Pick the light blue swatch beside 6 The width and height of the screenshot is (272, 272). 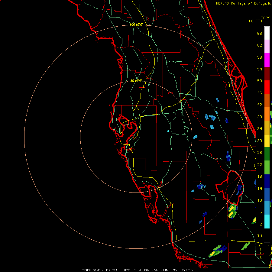[x=267, y=208]
